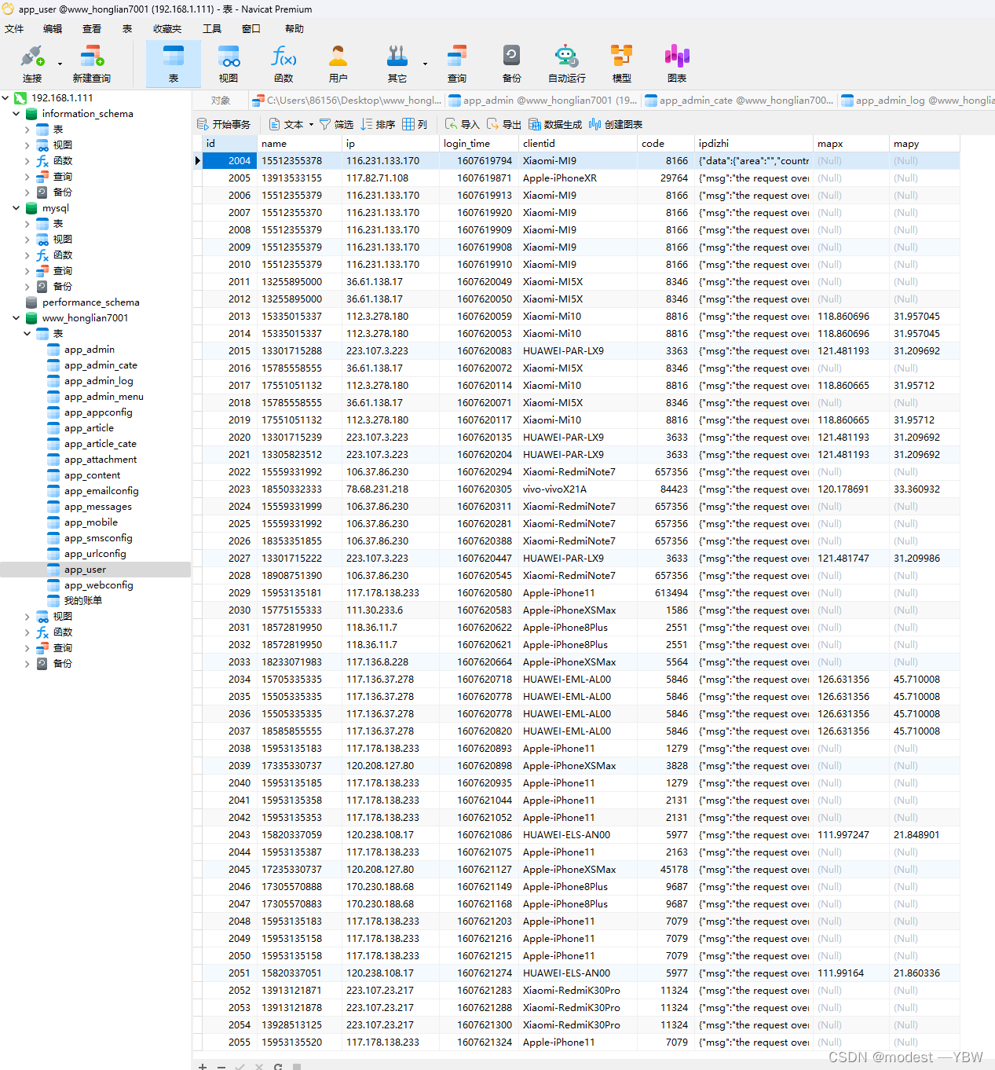The image size is (995, 1070).
Task: Click code cell 29764
Action: click(666, 178)
